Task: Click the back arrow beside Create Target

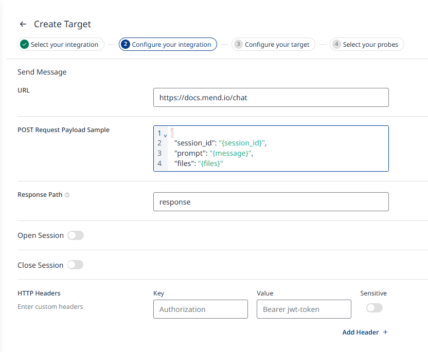Action: [x=23, y=24]
